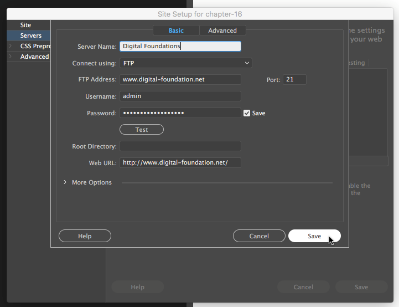The image size is (399, 307).
Task: Switch to the Basic tab
Action: pos(176,30)
